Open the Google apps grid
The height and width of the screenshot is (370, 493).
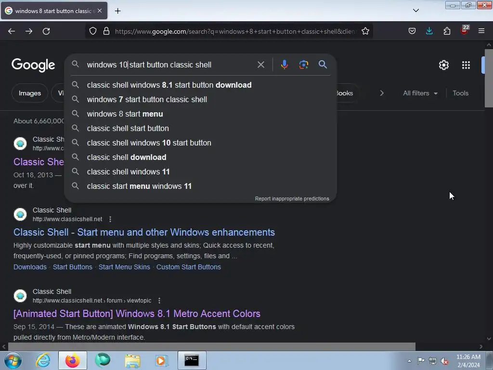466,65
